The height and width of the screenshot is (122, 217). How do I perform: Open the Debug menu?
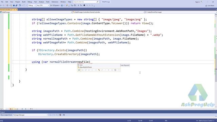(30, 2)
